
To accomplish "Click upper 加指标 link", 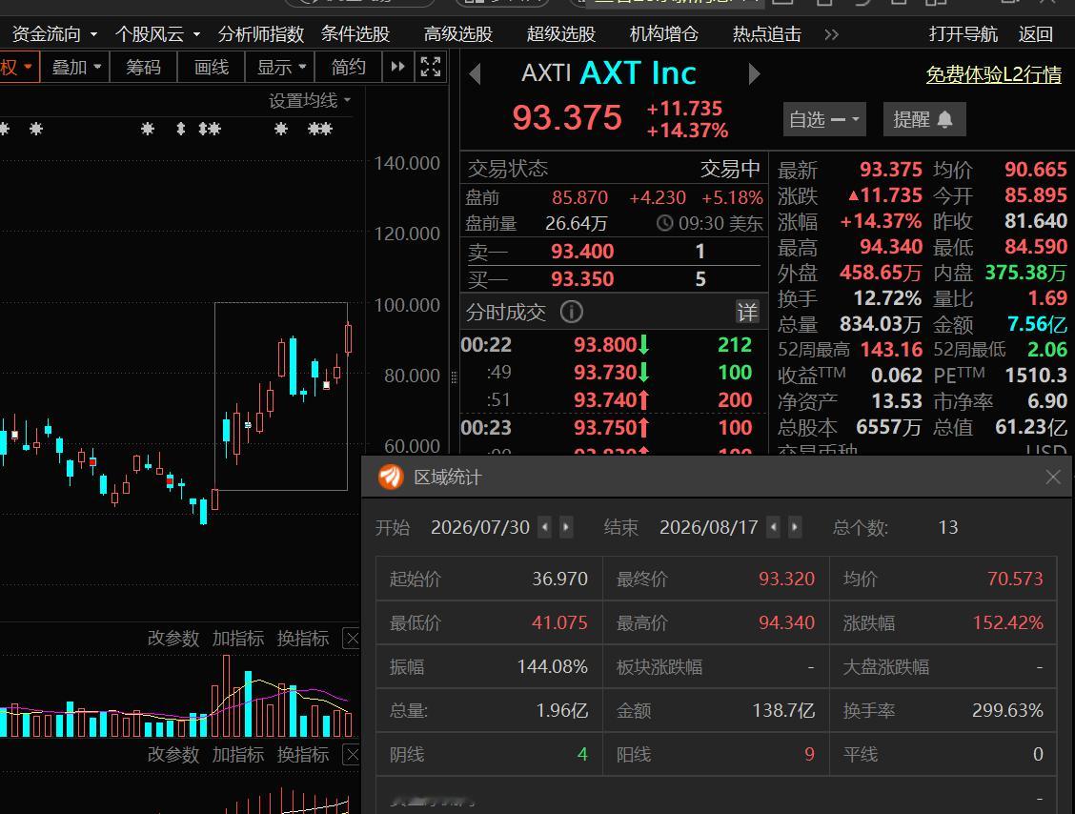I will [x=238, y=639].
